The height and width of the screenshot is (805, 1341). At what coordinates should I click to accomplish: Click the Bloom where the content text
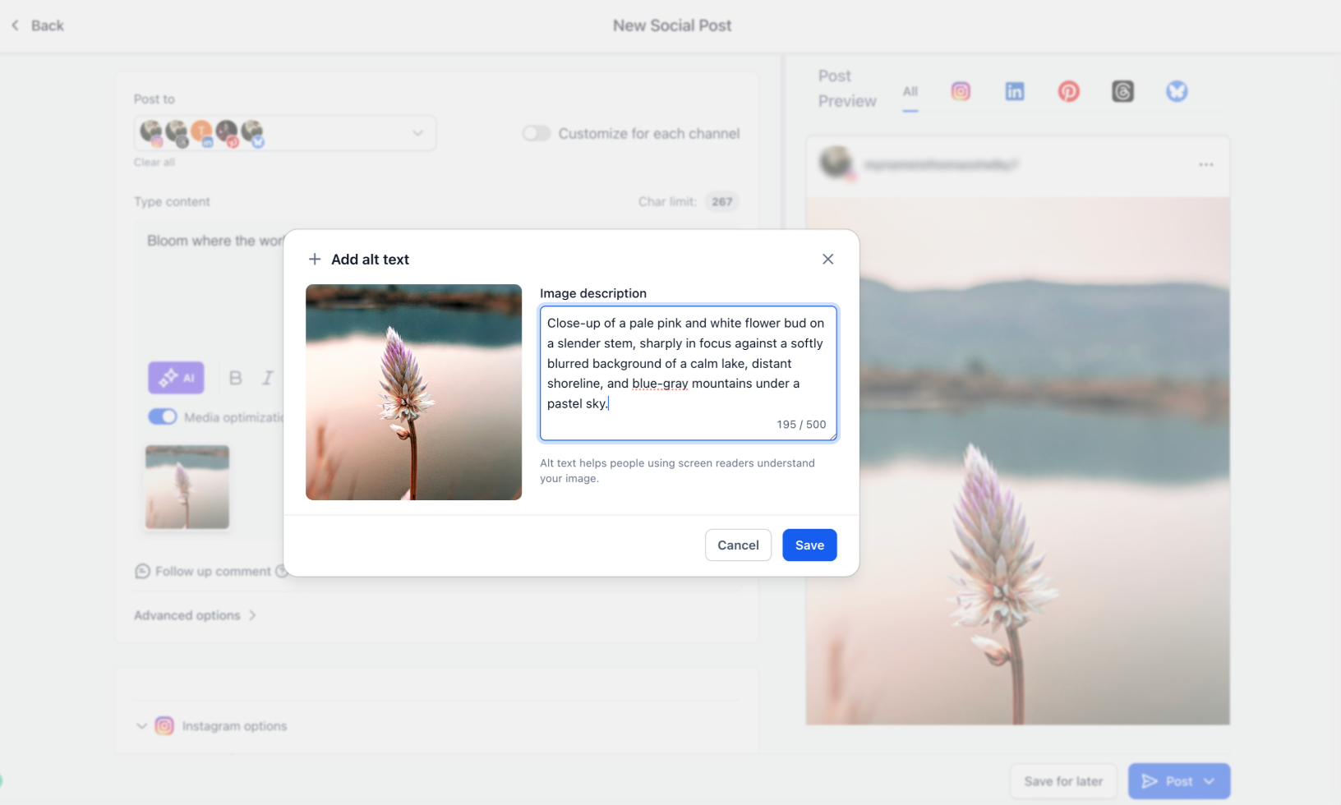(x=215, y=241)
